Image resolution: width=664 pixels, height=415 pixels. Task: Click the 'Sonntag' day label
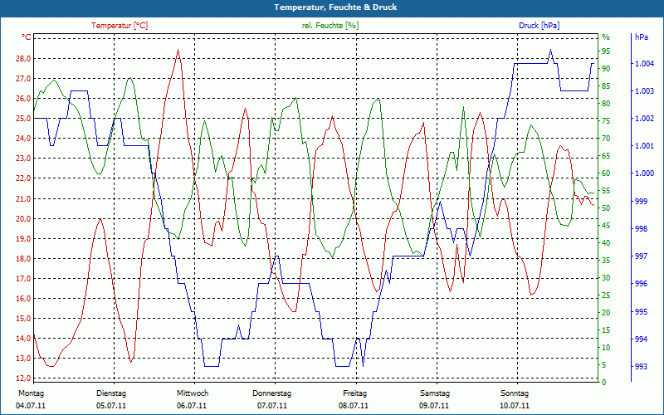[515, 393]
